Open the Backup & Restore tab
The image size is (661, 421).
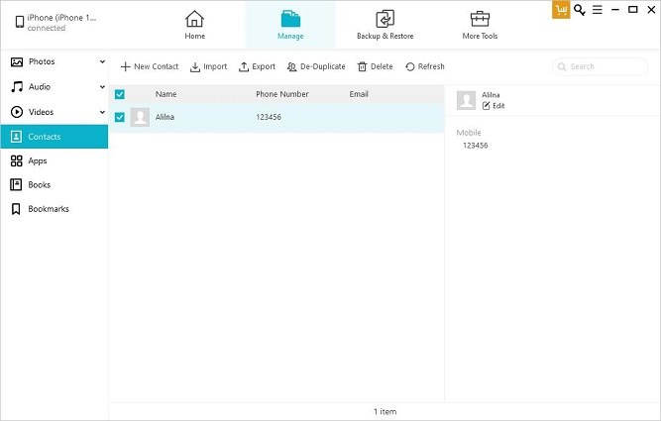click(x=385, y=25)
